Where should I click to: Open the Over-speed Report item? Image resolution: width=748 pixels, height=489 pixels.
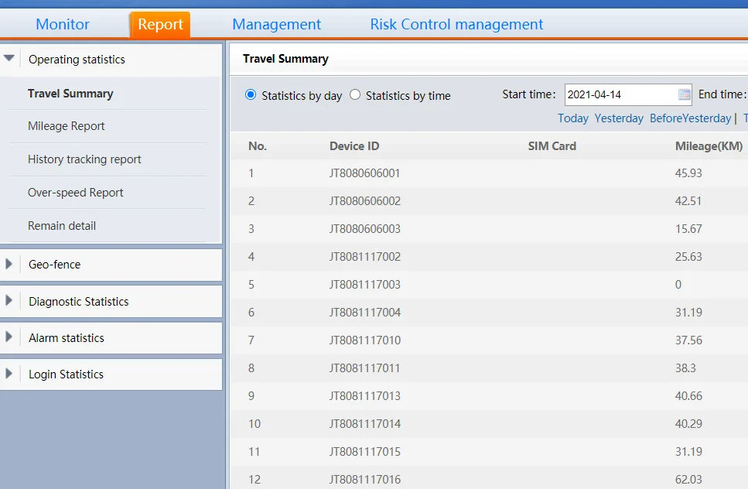click(x=76, y=193)
